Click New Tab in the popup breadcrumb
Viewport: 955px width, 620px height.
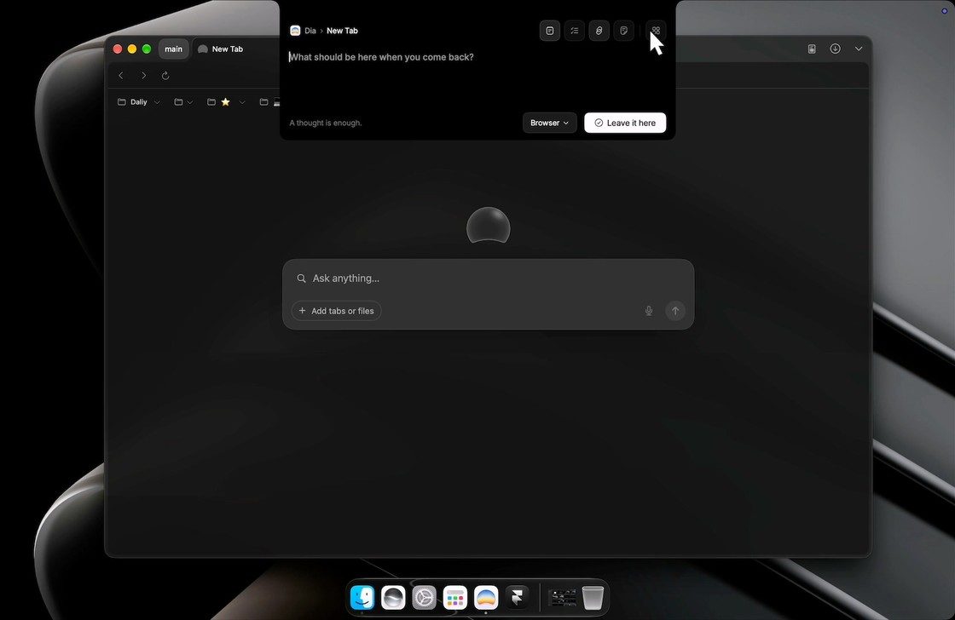(342, 31)
